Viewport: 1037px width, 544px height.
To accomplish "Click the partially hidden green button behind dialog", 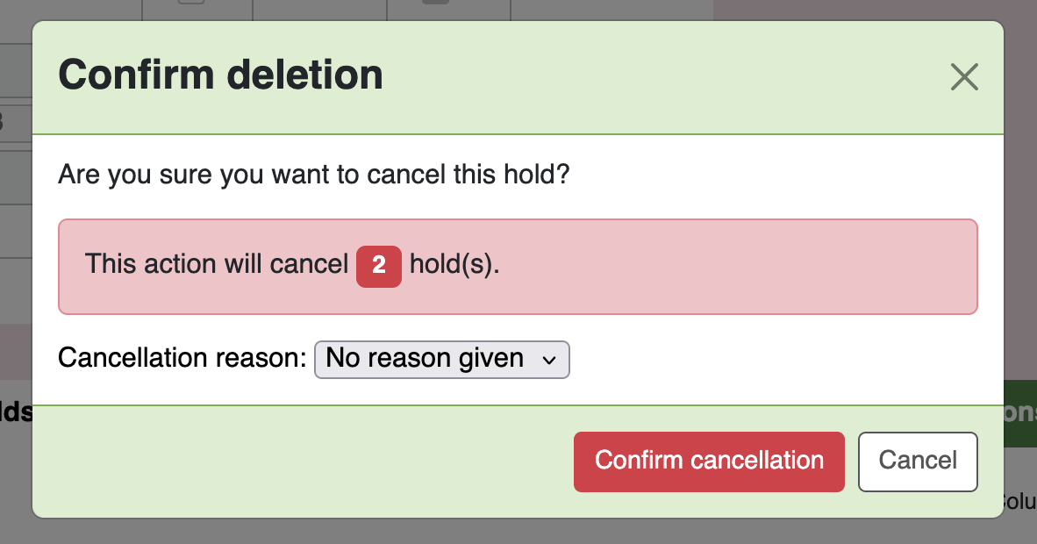I will pyautogui.click(x=1020, y=413).
